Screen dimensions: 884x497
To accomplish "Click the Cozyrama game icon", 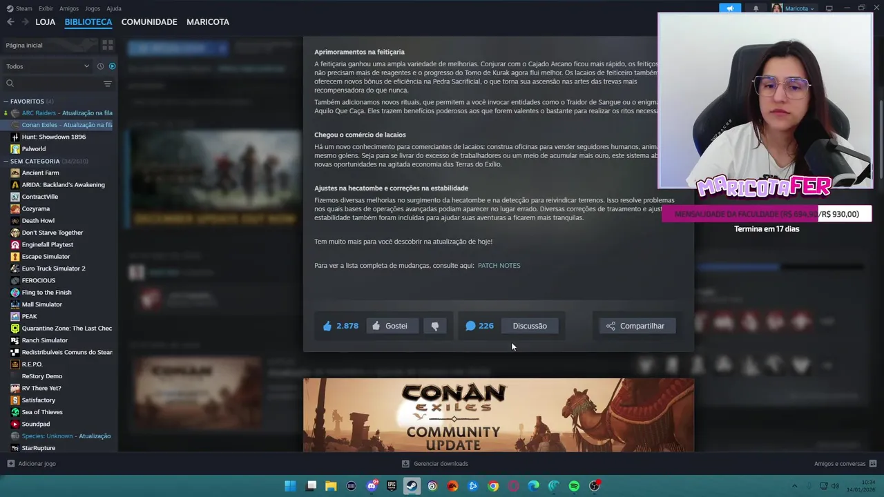I will pyautogui.click(x=15, y=208).
